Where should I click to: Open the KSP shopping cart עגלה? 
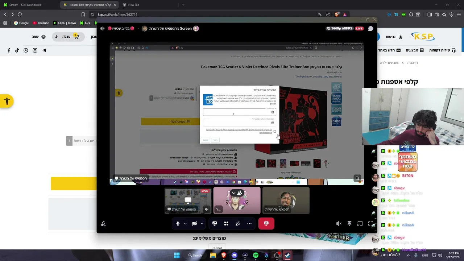70,37
